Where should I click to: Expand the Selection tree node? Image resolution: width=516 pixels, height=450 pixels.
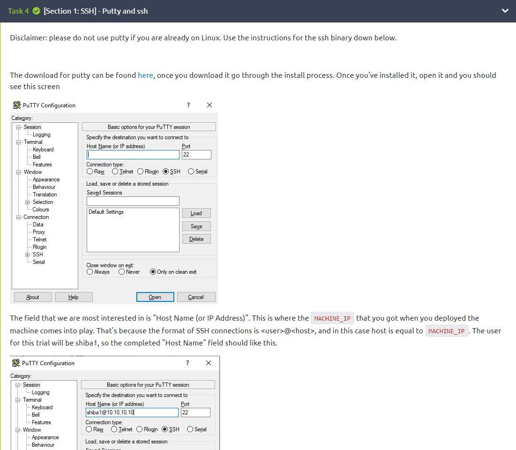click(x=28, y=202)
